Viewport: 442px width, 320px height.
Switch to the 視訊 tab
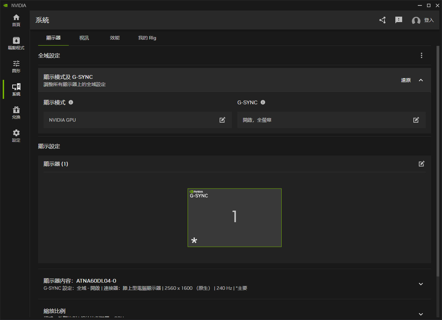84,38
